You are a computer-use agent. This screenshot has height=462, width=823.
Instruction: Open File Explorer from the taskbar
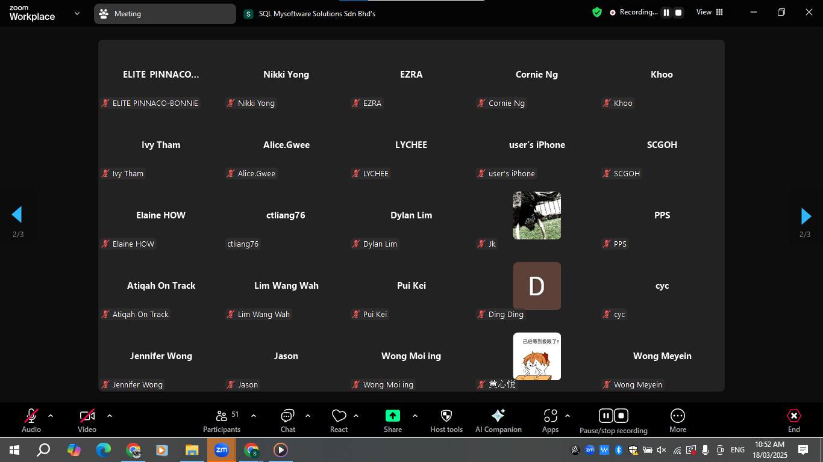click(192, 450)
